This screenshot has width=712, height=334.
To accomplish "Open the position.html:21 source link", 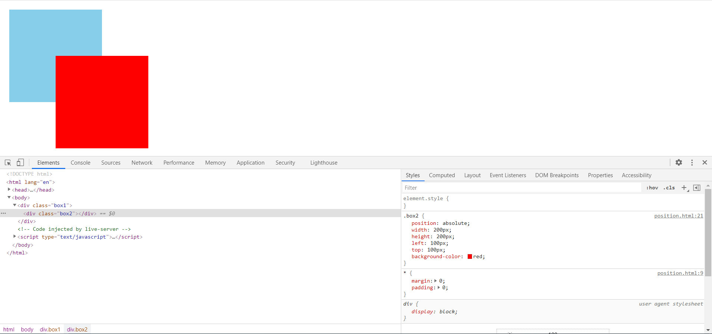I will [x=678, y=216].
